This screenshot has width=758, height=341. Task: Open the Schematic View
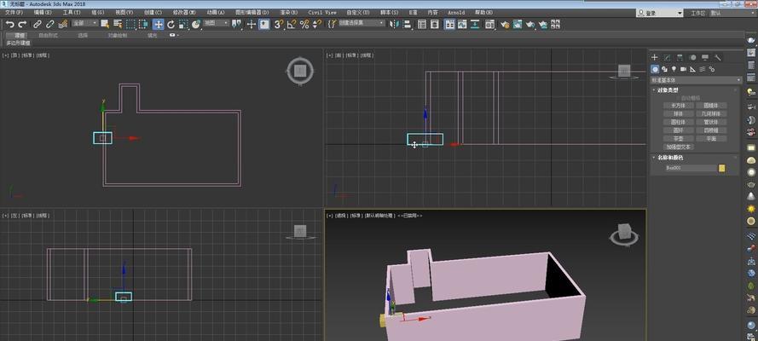[475, 24]
